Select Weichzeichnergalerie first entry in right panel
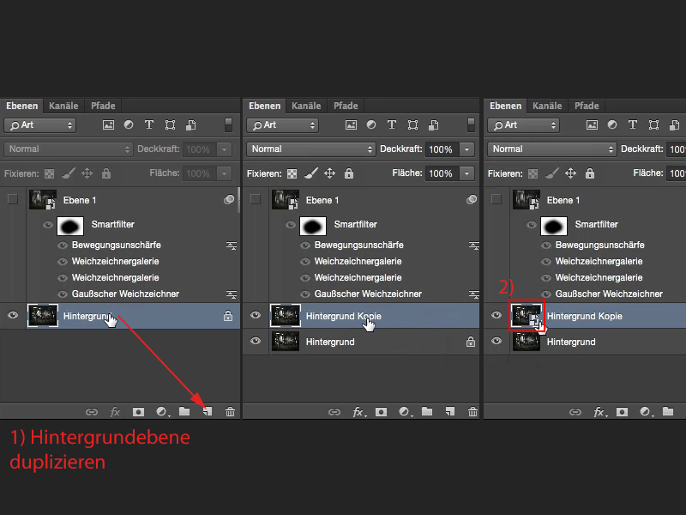Image resolution: width=686 pixels, height=515 pixels. tap(599, 262)
